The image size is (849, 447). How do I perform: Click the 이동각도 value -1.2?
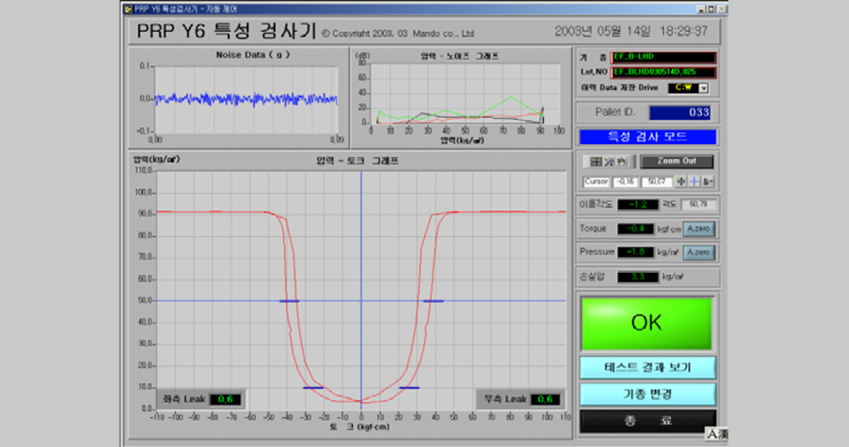(x=638, y=205)
